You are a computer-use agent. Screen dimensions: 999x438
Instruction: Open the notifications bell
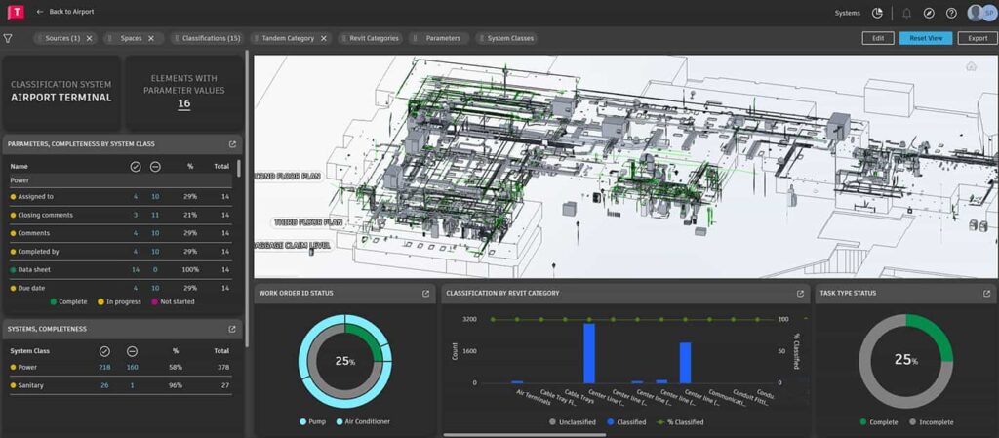pyautogui.click(x=907, y=13)
